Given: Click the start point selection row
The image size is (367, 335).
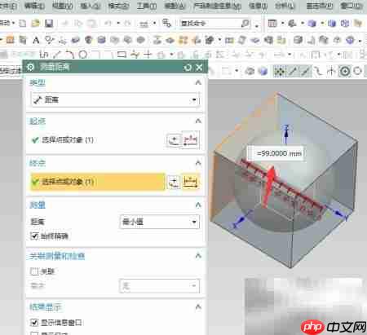Looking at the screenshot, I should [x=96, y=140].
